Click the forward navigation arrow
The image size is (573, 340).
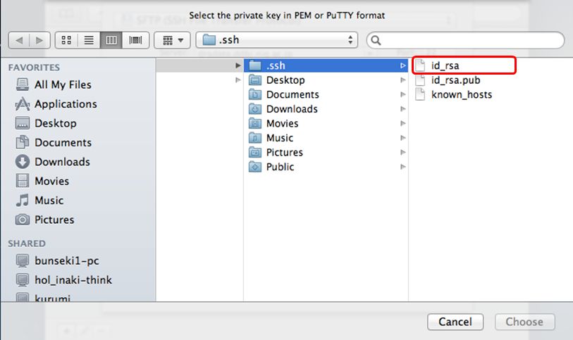point(39,40)
